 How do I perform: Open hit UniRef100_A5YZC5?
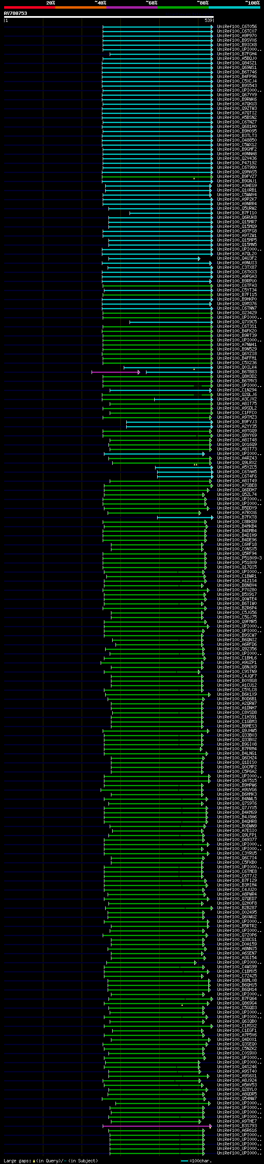236,467
